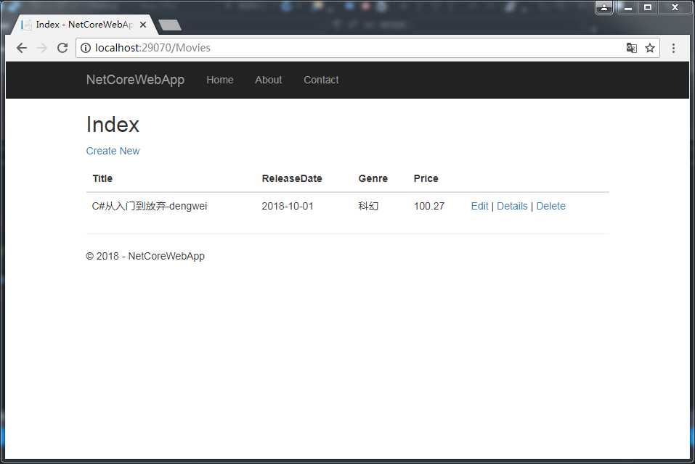Go to Home in navbar
The height and width of the screenshot is (464, 695).
(220, 80)
